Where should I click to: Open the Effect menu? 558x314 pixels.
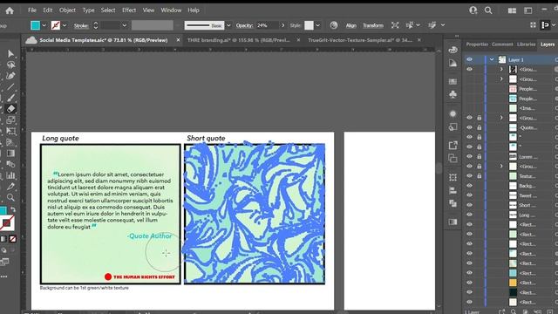pos(129,10)
